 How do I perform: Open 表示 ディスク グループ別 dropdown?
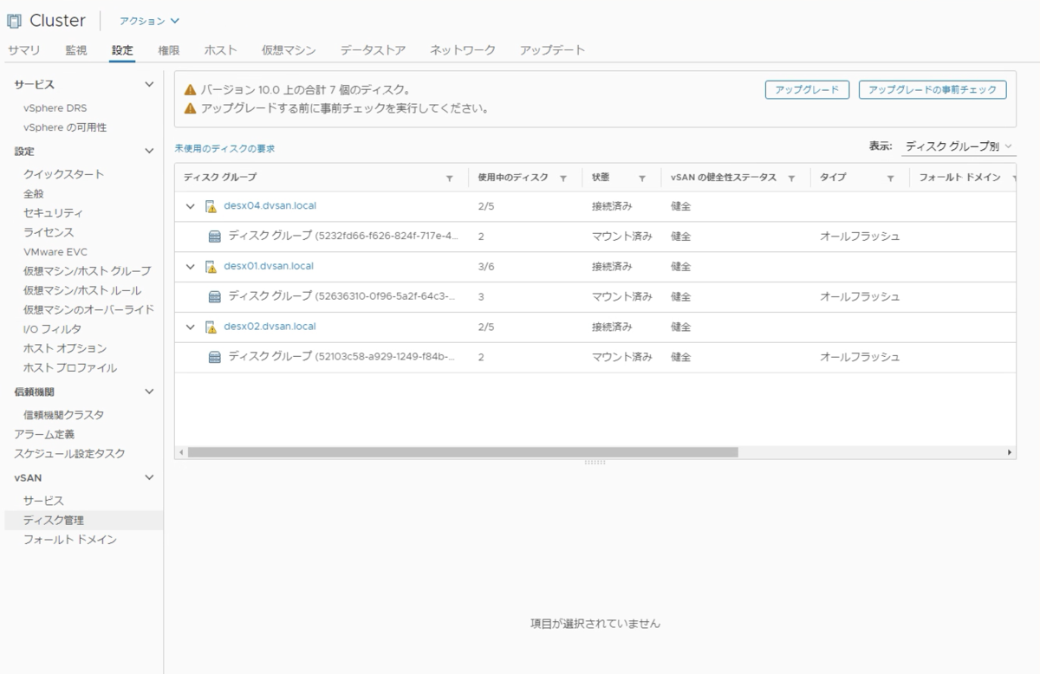(959, 147)
